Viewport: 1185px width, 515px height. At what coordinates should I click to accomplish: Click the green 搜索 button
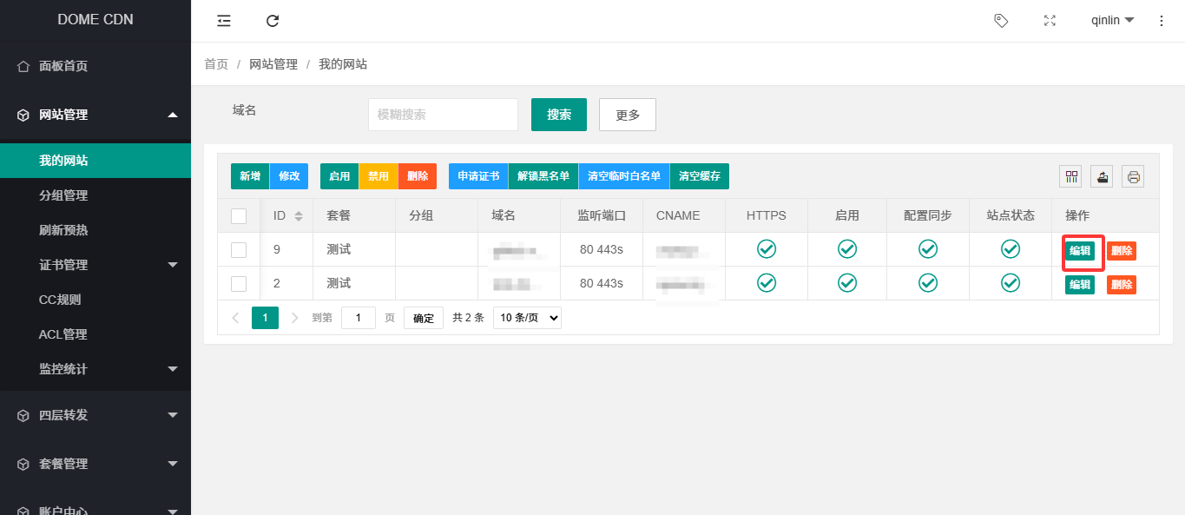[x=558, y=115]
